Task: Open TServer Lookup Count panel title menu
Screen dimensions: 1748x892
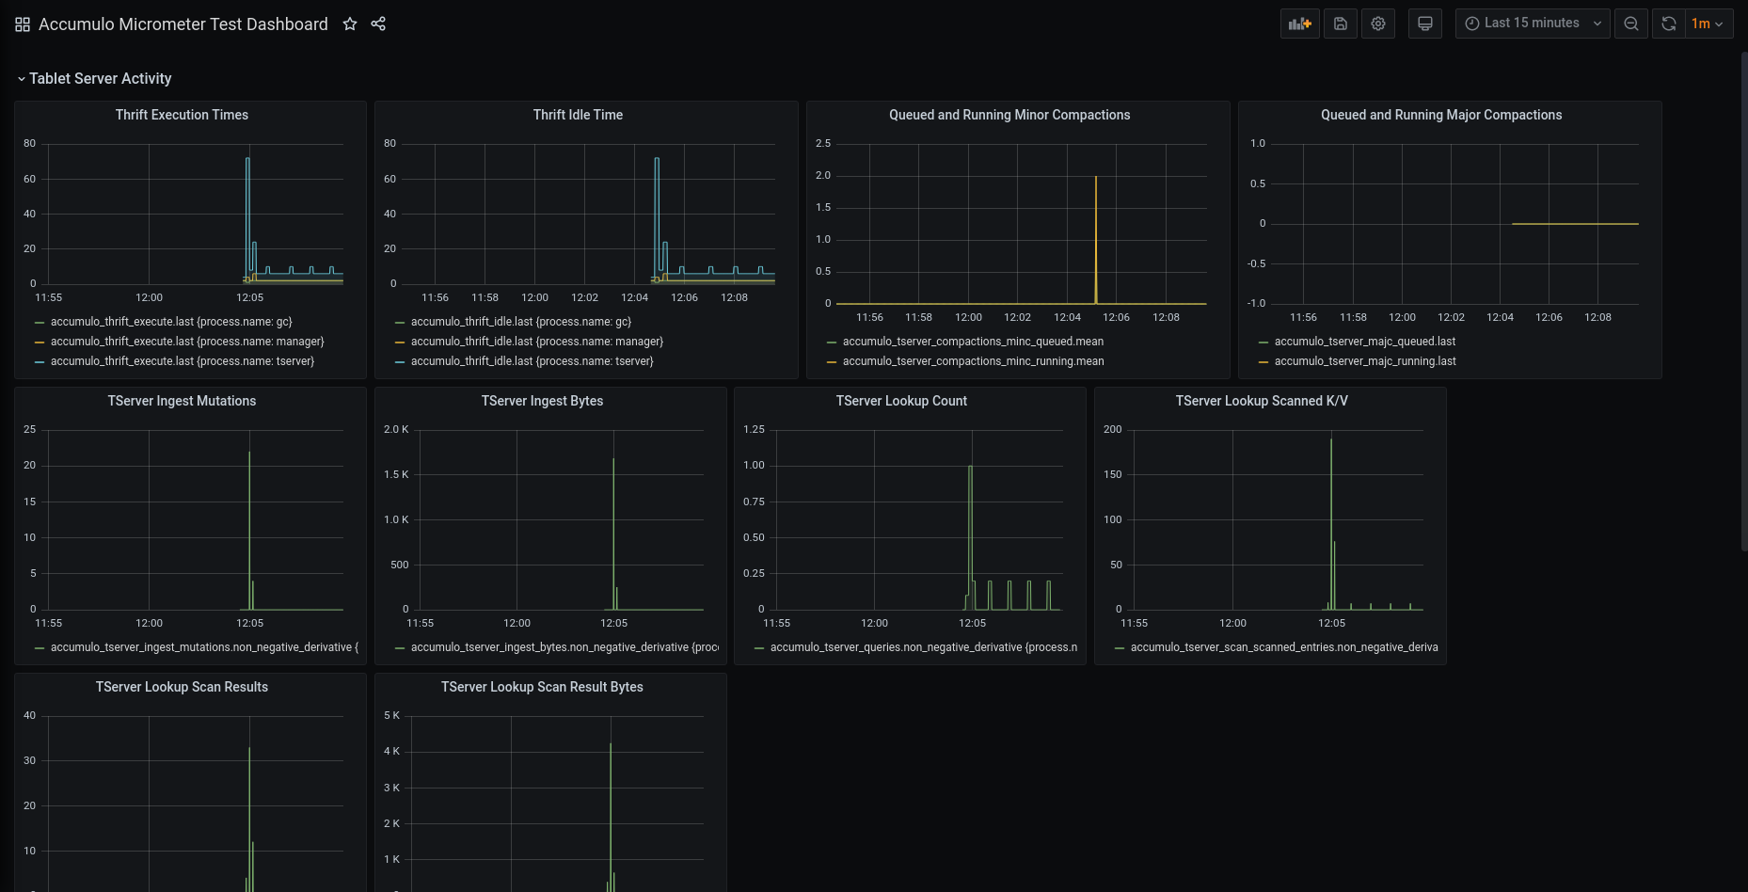Action: pos(901,401)
